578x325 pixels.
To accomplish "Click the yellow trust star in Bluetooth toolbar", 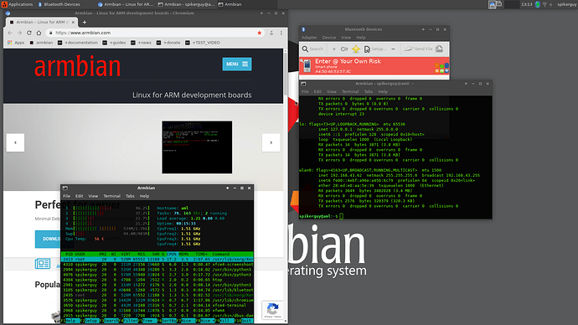I will [x=356, y=49].
